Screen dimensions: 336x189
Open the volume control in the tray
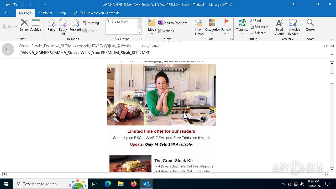point(302,184)
